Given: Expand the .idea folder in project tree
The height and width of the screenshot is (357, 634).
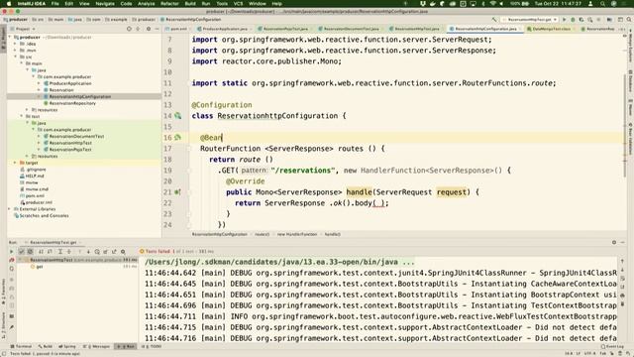Looking at the screenshot, I should (16, 44).
